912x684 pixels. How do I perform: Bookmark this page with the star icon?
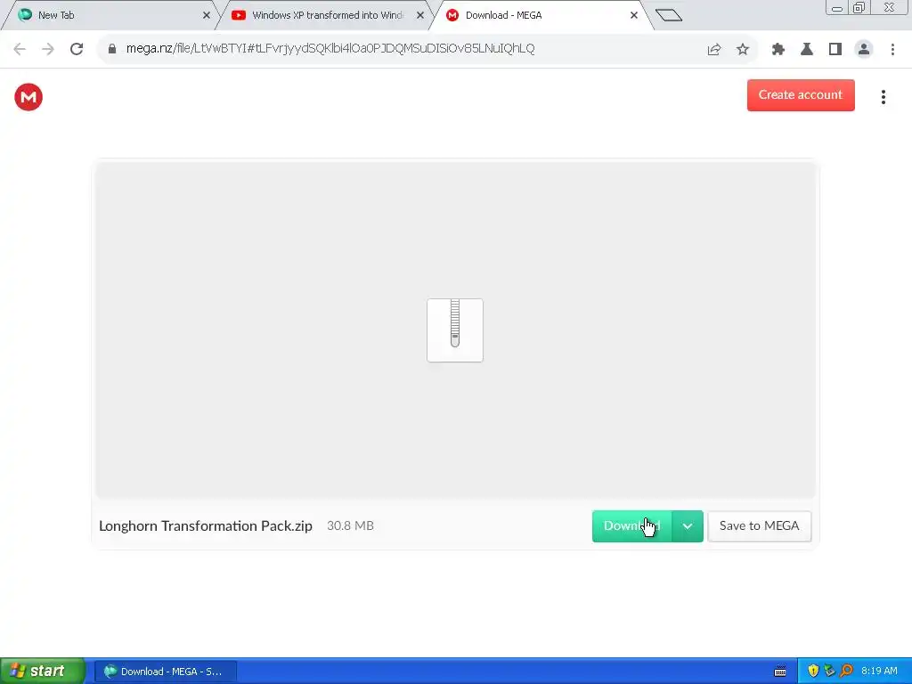pos(743,50)
